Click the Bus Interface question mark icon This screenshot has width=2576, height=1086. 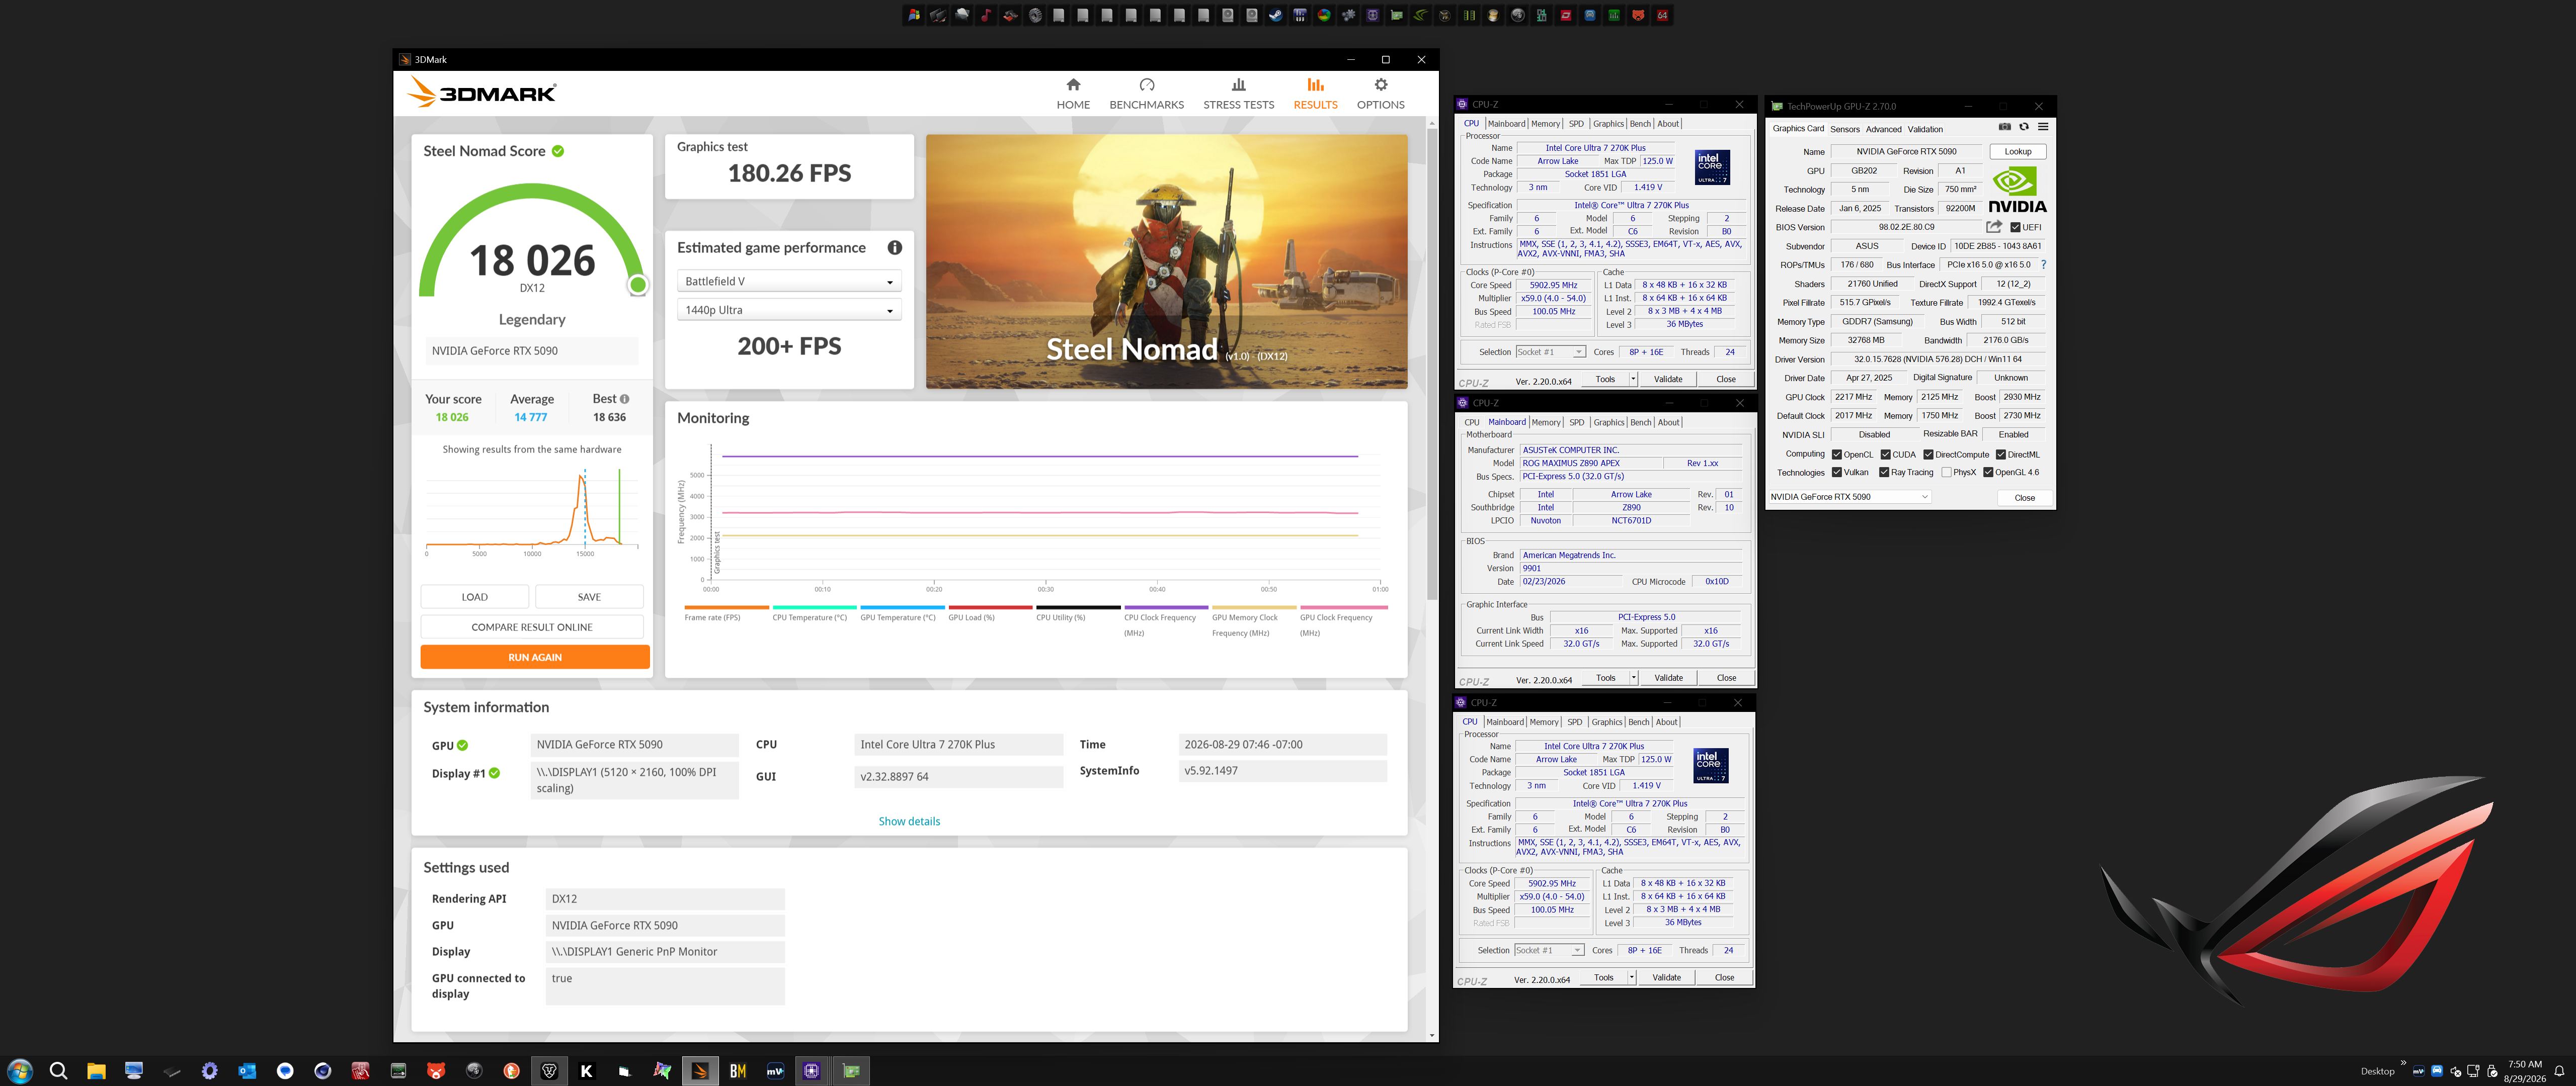point(2043,265)
